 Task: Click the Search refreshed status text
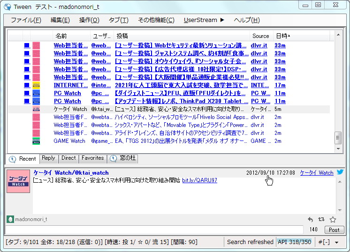(x=250, y=242)
